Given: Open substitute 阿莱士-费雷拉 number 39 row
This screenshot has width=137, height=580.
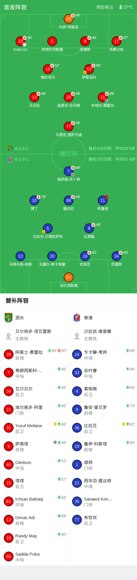Looking at the screenshot, I should coord(34,355).
